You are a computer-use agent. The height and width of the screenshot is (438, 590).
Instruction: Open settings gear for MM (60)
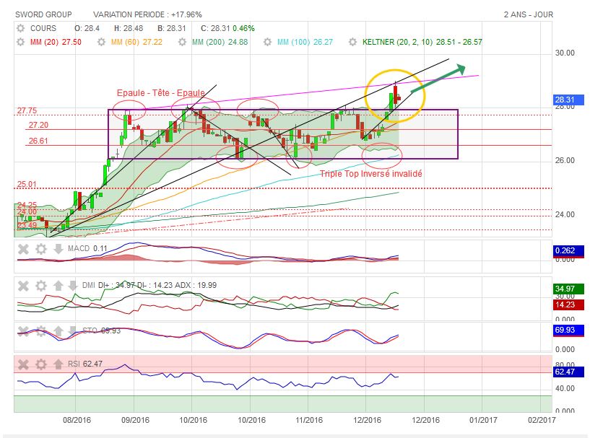(101, 42)
